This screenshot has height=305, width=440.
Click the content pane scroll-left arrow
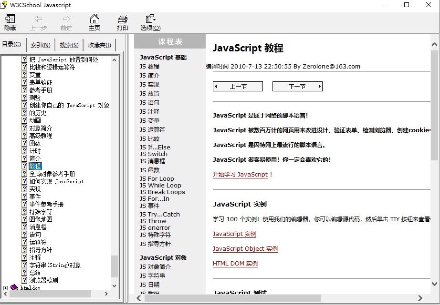click(138, 298)
